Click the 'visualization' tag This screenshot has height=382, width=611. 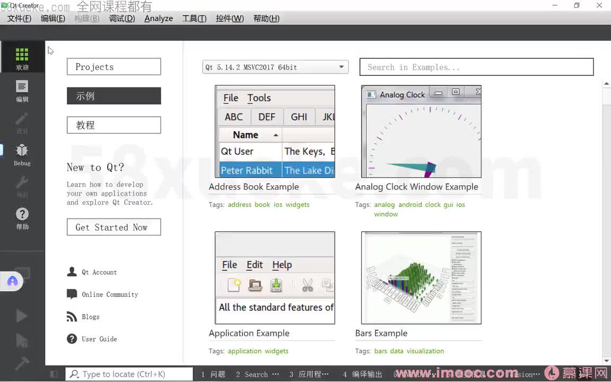tap(425, 351)
